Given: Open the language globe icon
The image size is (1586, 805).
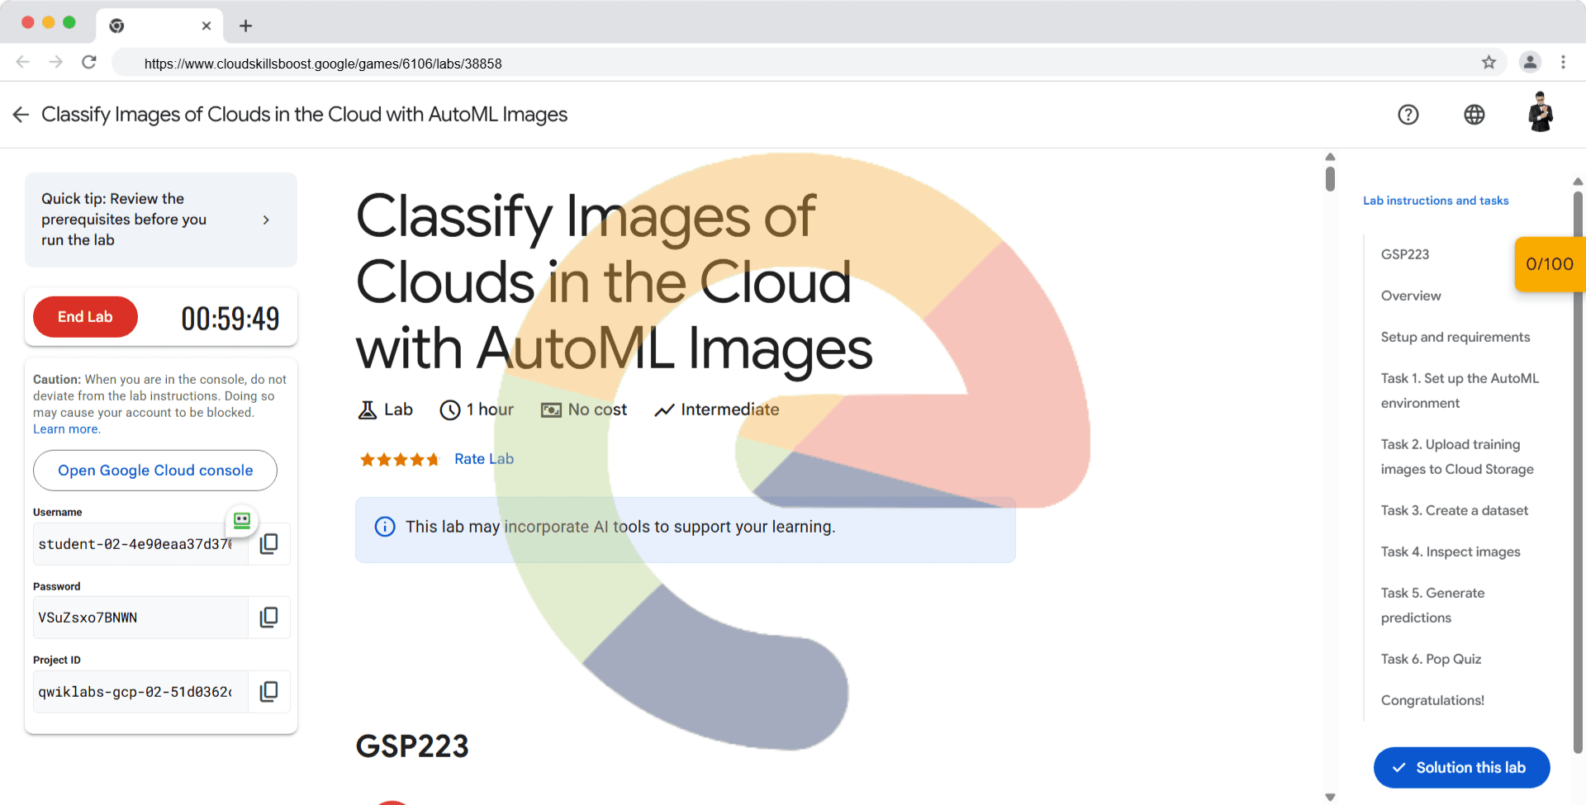Looking at the screenshot, I should pyautogui.click(x=1474, y=115).
